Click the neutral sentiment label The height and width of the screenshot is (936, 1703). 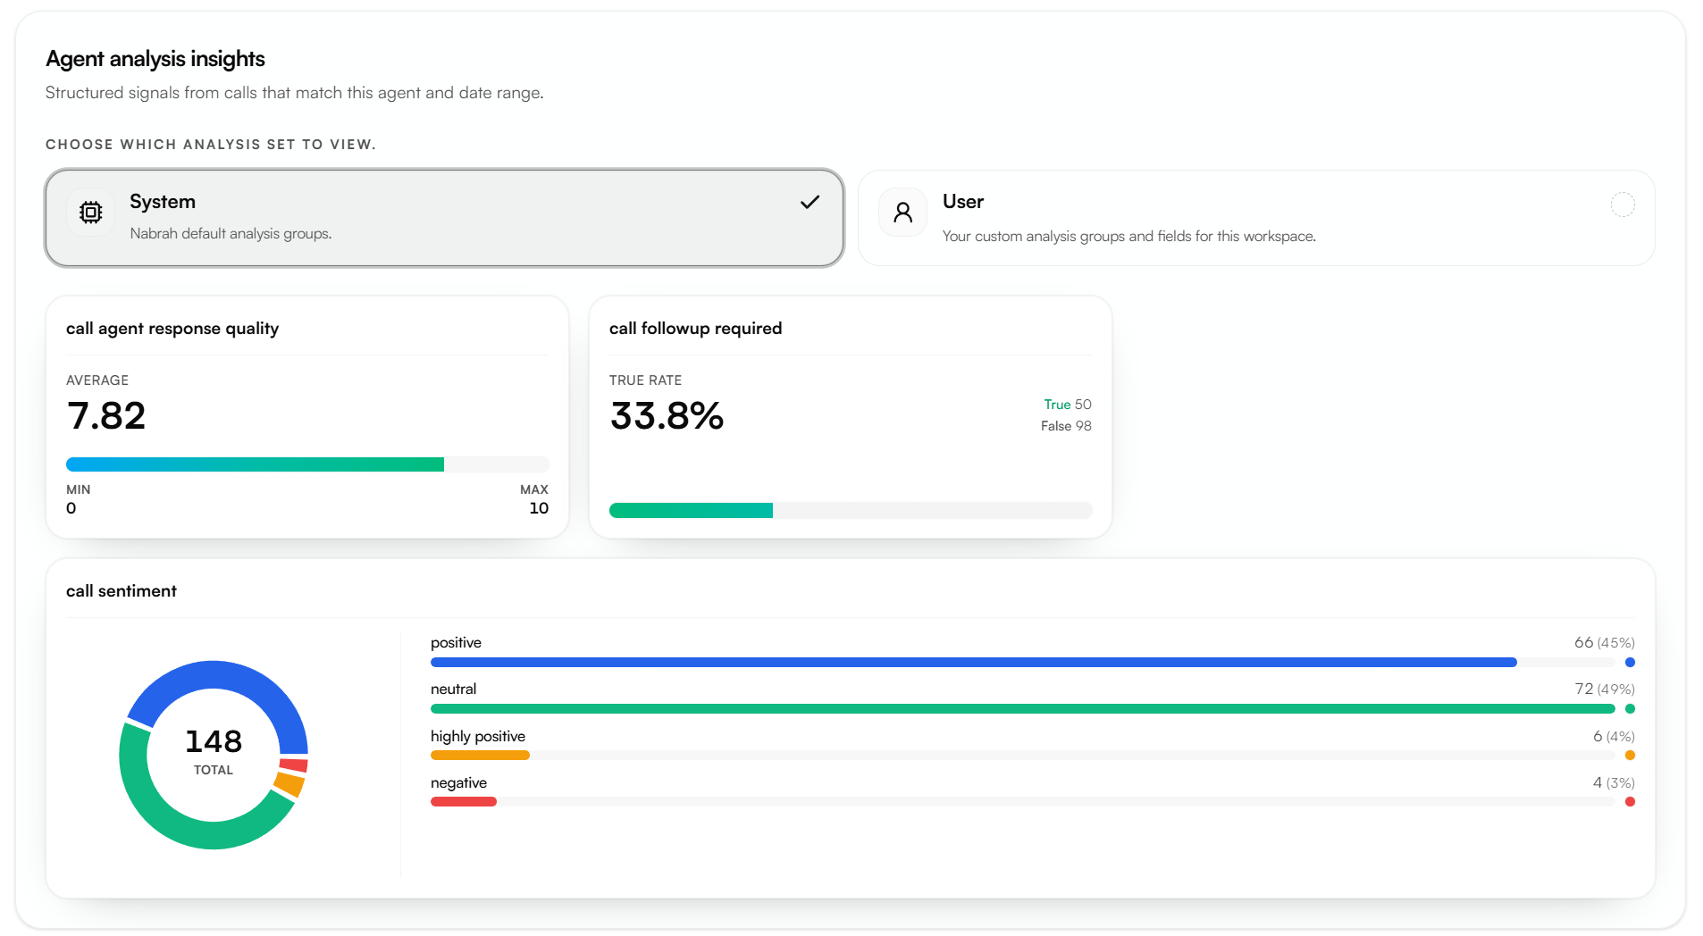[x=453, y=689]
